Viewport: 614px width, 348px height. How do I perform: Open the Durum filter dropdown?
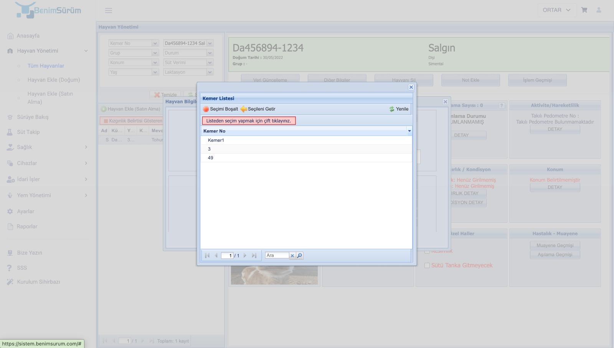tap(210, 53)
